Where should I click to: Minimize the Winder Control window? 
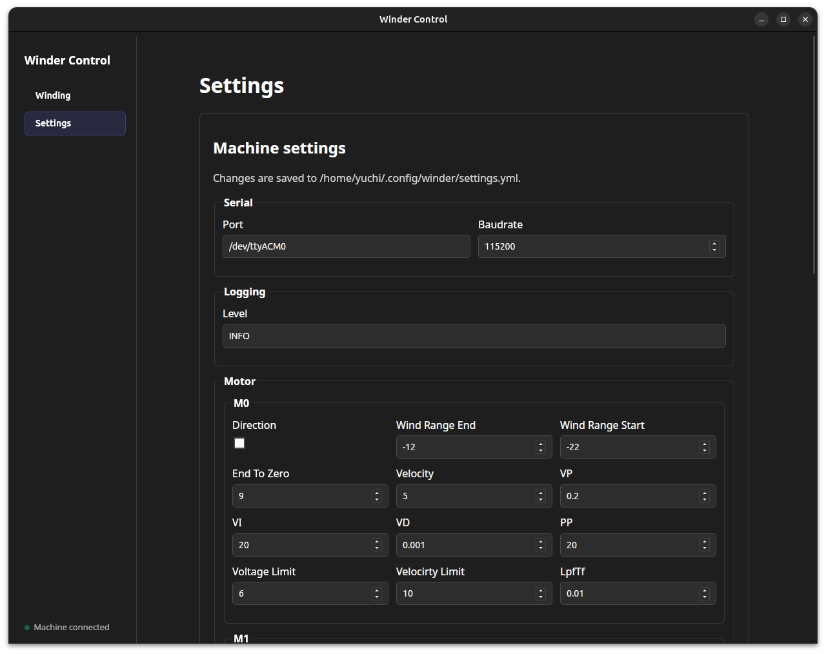pos(761,19)
